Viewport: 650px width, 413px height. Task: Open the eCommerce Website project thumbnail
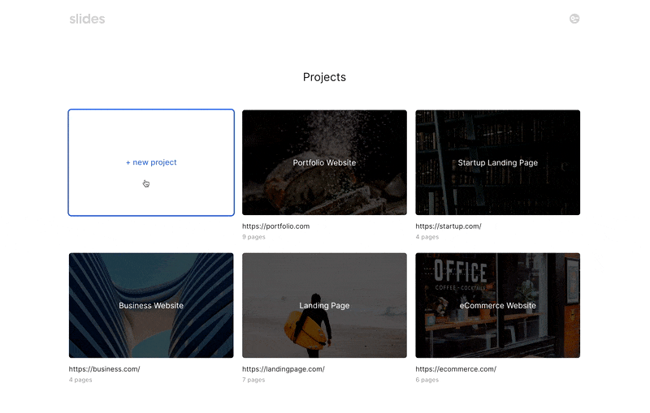tap(498, 305)
